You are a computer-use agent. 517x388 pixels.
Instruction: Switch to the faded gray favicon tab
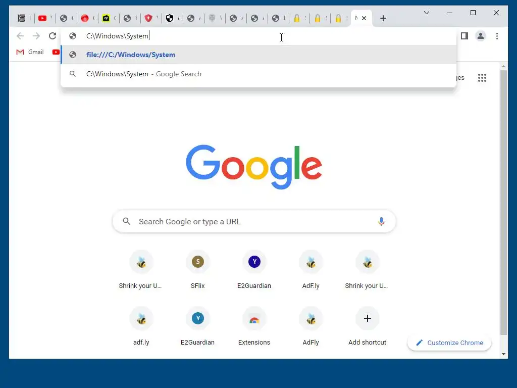click(212, 18)
